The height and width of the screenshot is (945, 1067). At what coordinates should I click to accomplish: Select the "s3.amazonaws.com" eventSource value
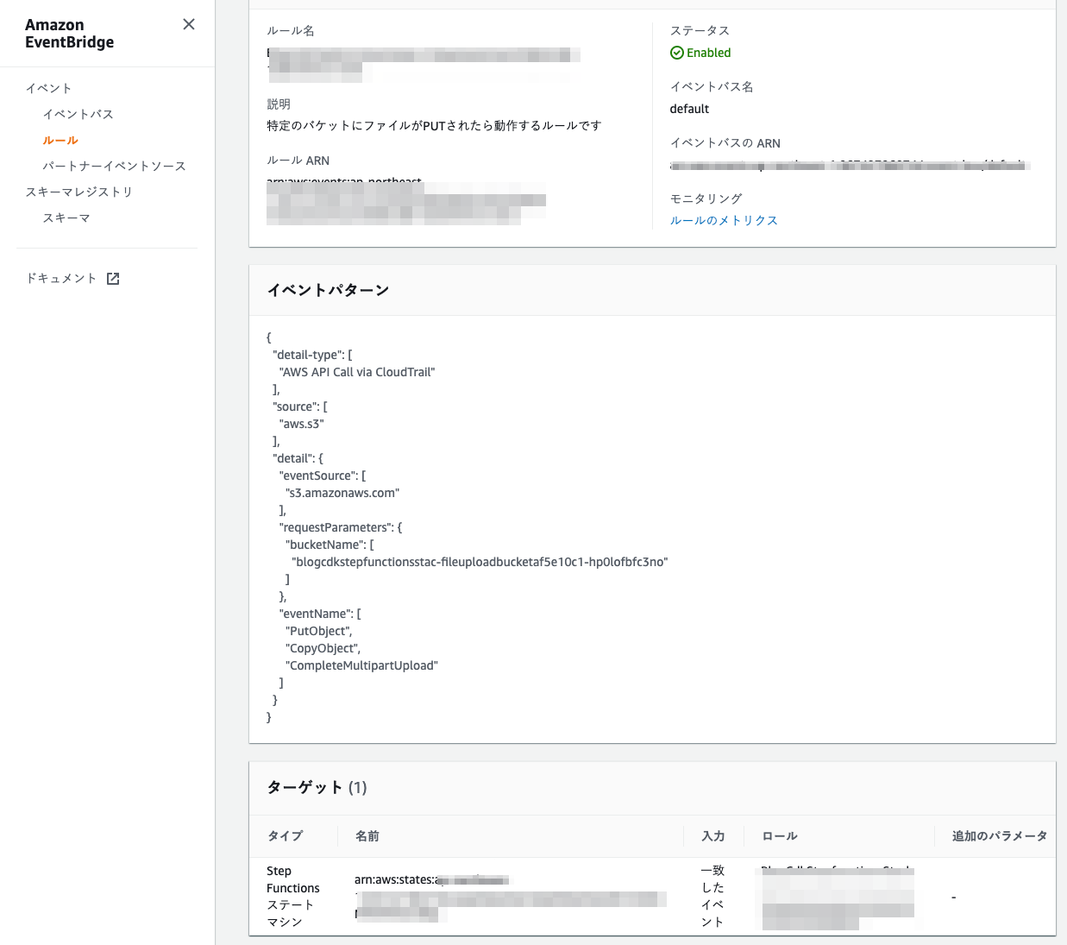click(342, 493)
